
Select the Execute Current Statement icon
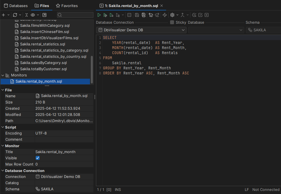click(105, 15)
